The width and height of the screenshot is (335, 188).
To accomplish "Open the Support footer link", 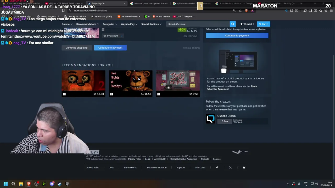I will tap(181, 168).
